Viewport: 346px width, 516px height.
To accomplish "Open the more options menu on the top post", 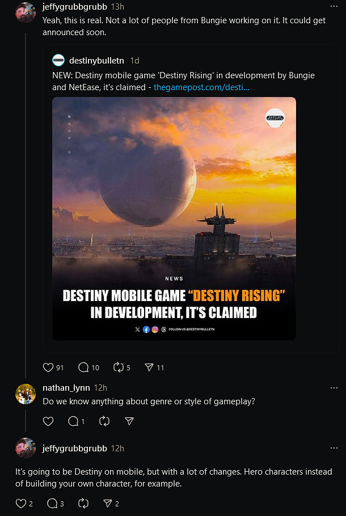I will tap(334, 6).
